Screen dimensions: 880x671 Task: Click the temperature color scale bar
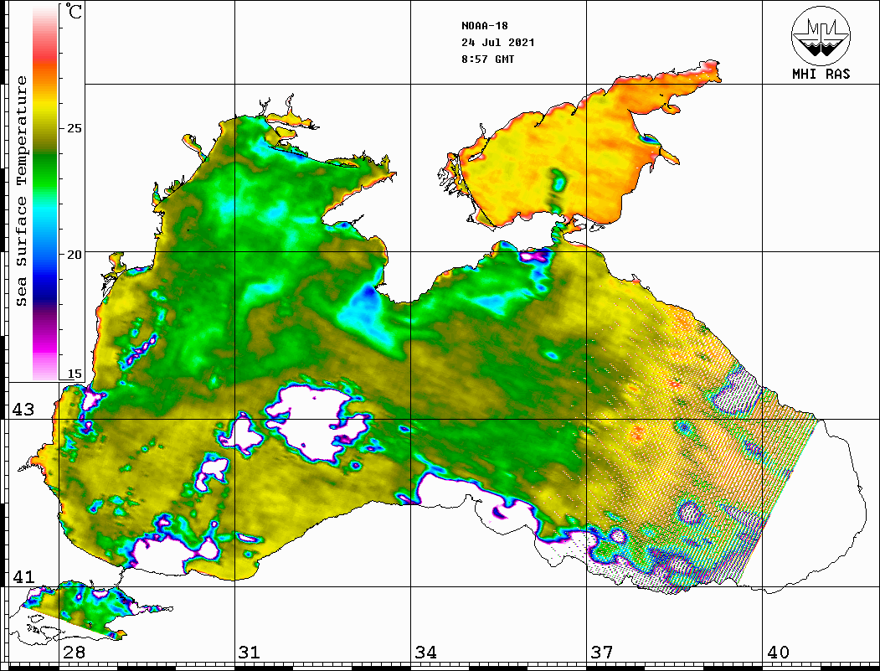[45, 193]
